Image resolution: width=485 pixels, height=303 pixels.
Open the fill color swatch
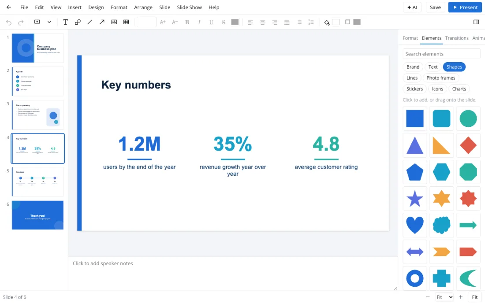pos(336,22)
